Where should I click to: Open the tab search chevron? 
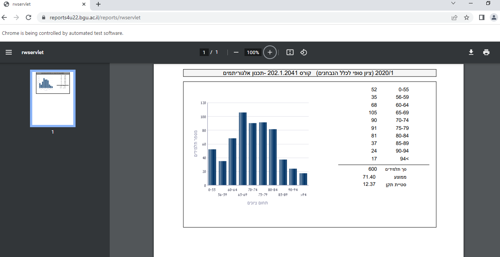click(453, 4)
